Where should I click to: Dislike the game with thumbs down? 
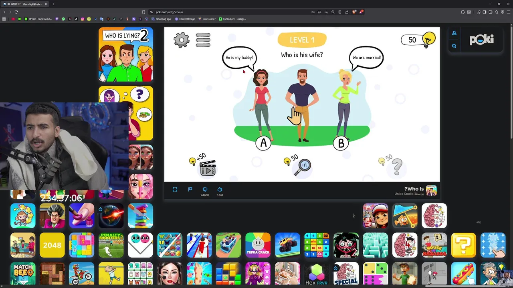(x=205, y=190)
